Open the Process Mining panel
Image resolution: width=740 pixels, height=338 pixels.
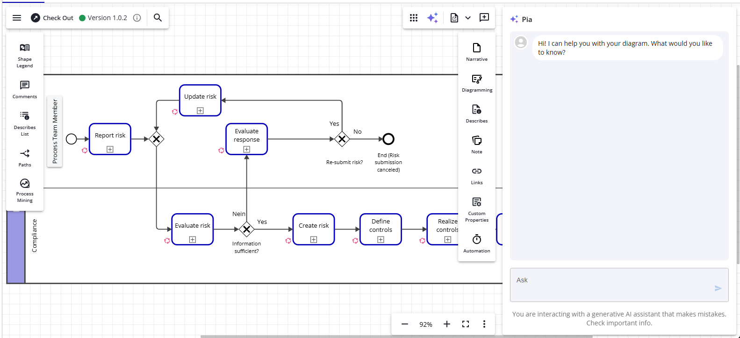[25, 190]
